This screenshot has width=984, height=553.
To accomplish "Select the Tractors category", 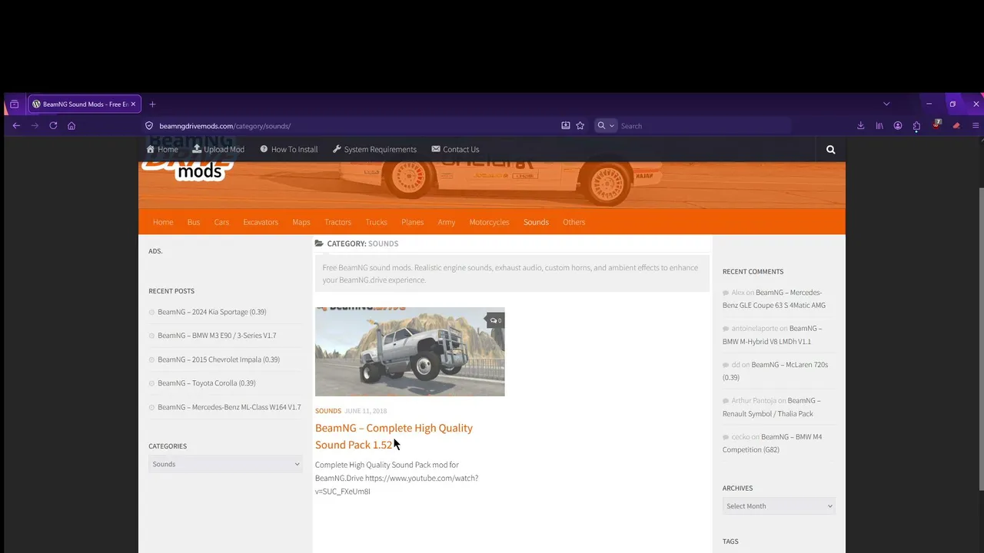I will point(337,222).
